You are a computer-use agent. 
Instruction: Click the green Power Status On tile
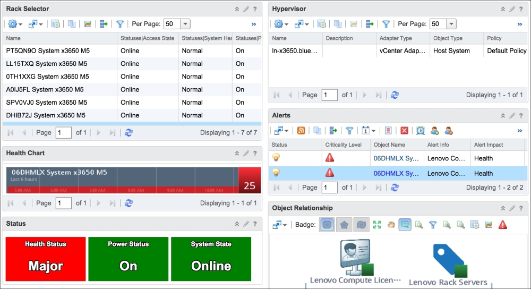coord(129,259)
